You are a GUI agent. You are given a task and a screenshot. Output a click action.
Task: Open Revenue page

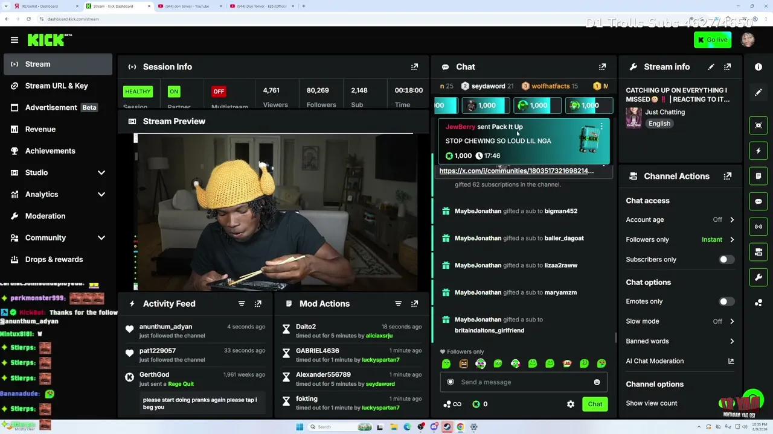point(57,129)
